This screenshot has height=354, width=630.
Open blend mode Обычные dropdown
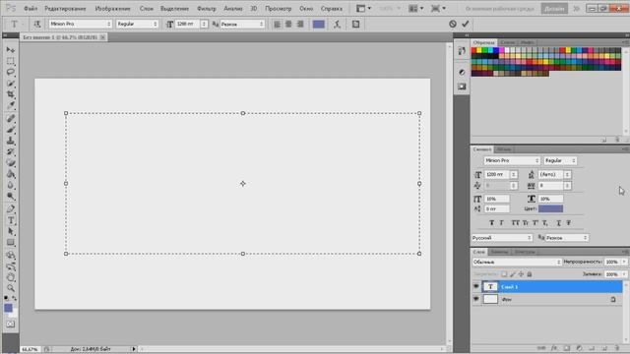517,262
